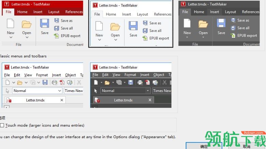Select the dark gray ribbon design thumbnail
Image resolution: width=266 pixels, height=149 pixels.
coord(219,23)
